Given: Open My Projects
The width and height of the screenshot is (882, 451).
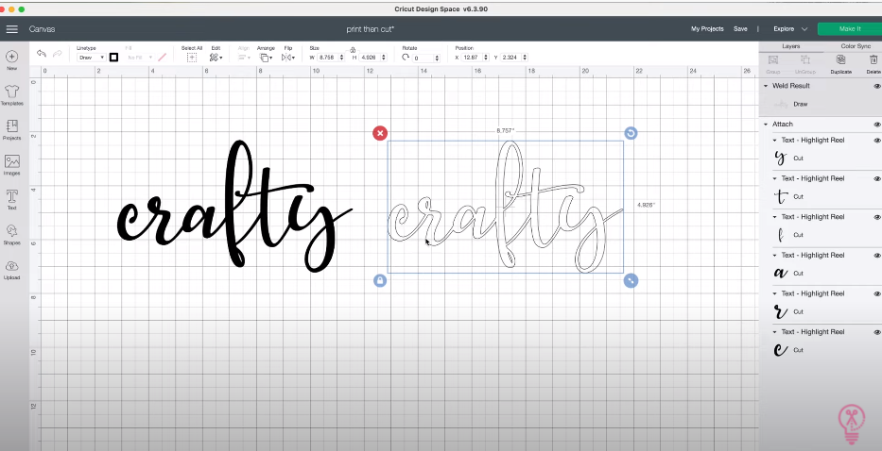Looking at the screenshot, I should [x=707, y=29].
